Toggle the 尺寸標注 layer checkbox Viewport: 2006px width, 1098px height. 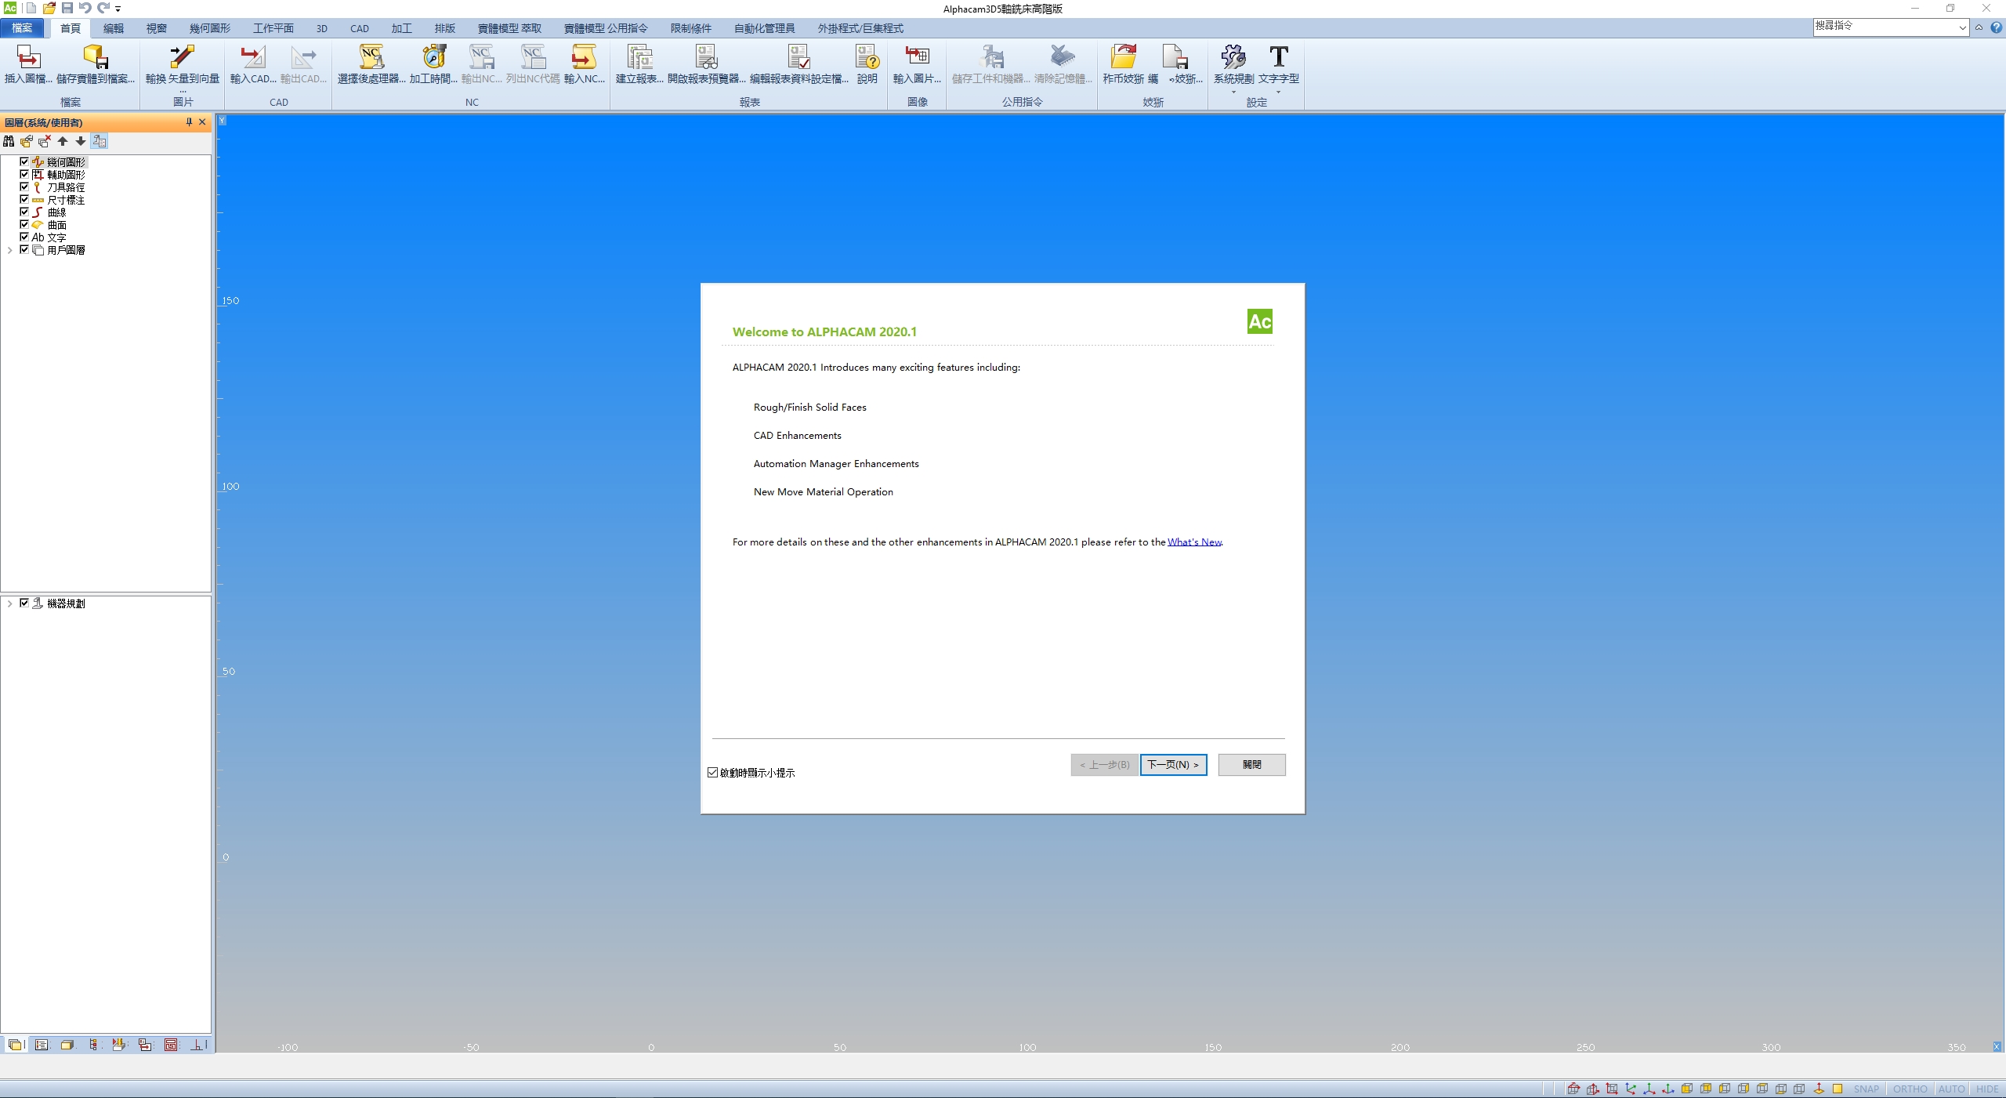click(24, 200)
